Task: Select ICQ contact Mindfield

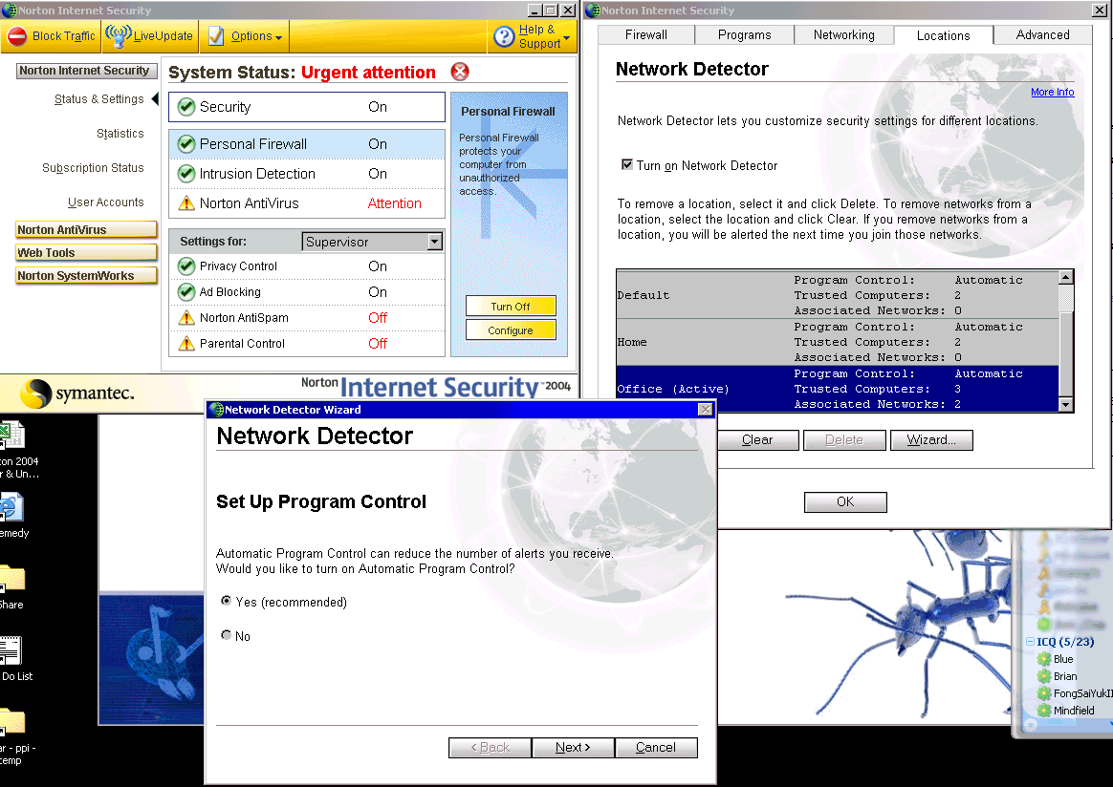Action: 1065,711
